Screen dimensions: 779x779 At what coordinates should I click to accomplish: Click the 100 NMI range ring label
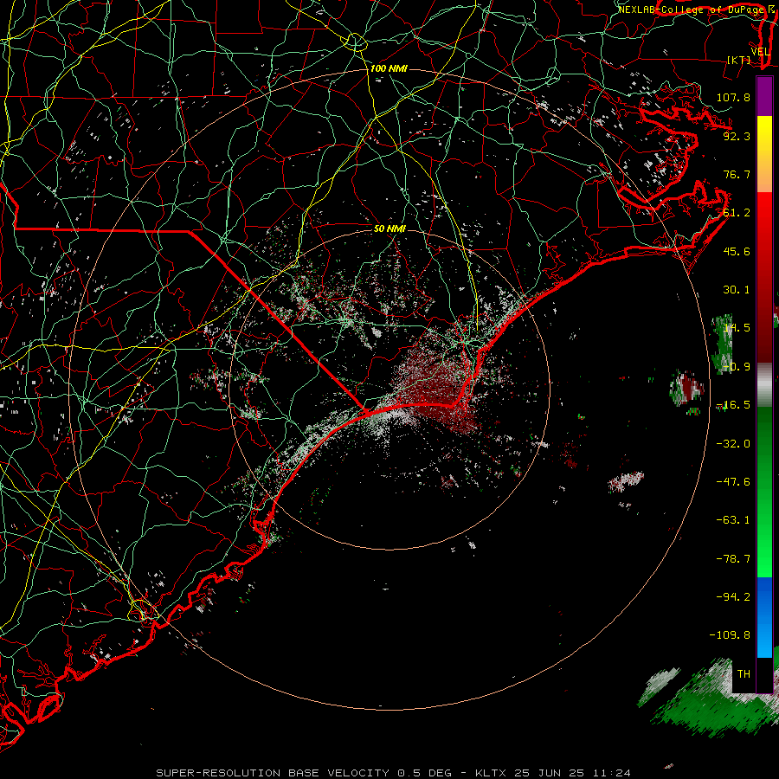[389, 68]
